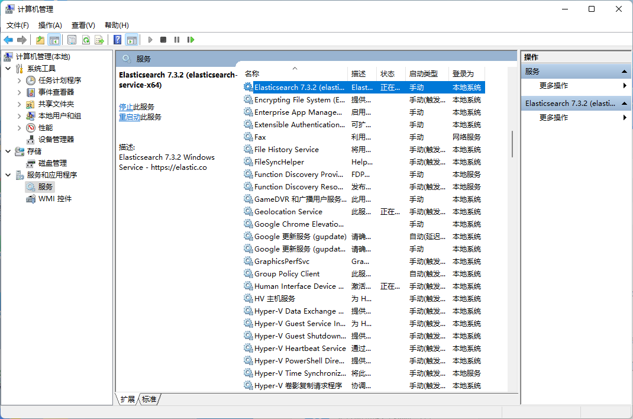Sort by 登录为 column header

pos(467,74)
